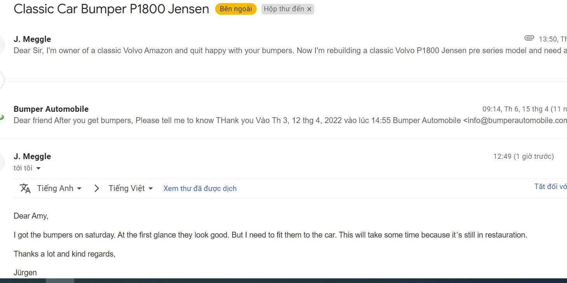Click the Tắt đối với link

[550, 187]
